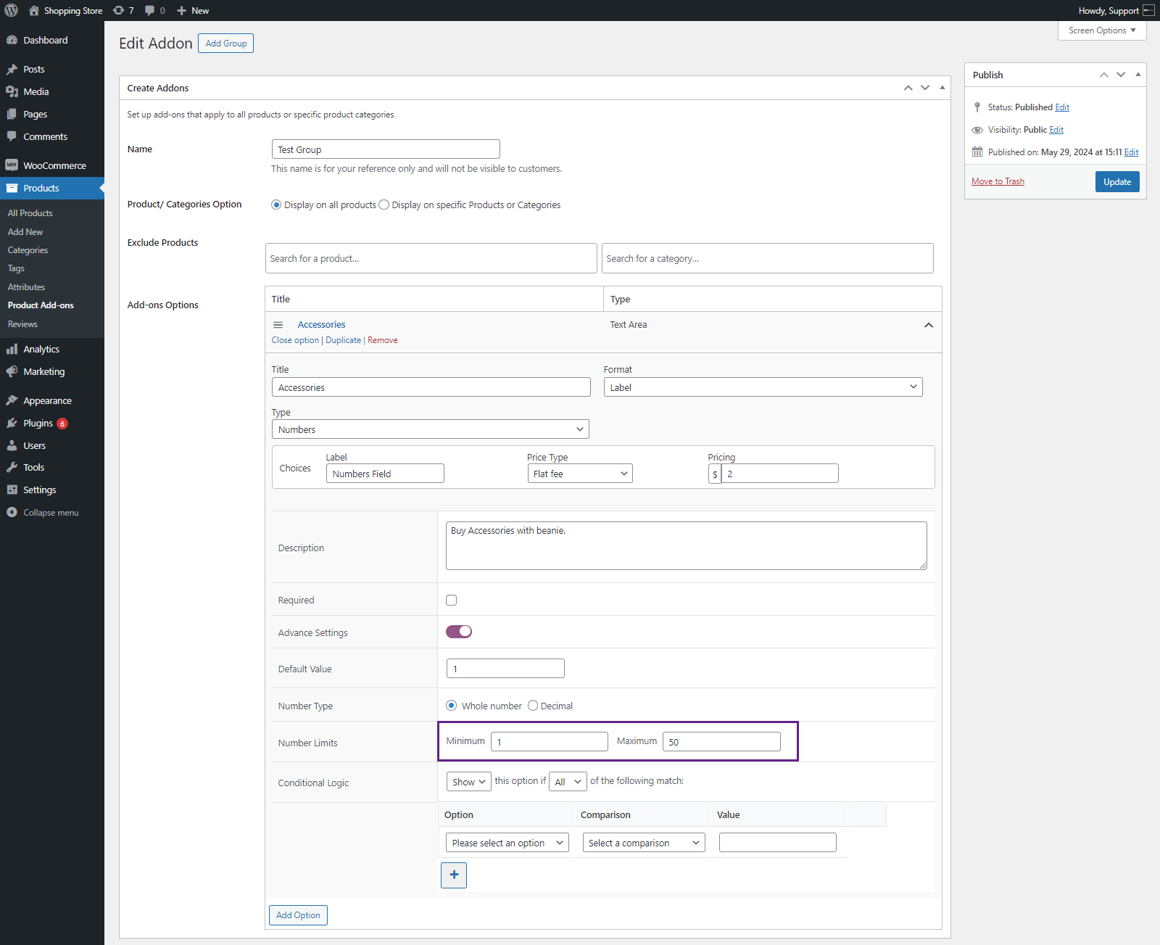Click the Pages icon in sidebar
The width and height of the screenshot is (1160, 945).
coord(12,114)
